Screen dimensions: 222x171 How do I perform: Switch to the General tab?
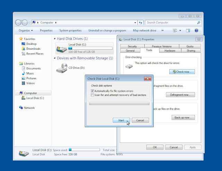[130, 51]
